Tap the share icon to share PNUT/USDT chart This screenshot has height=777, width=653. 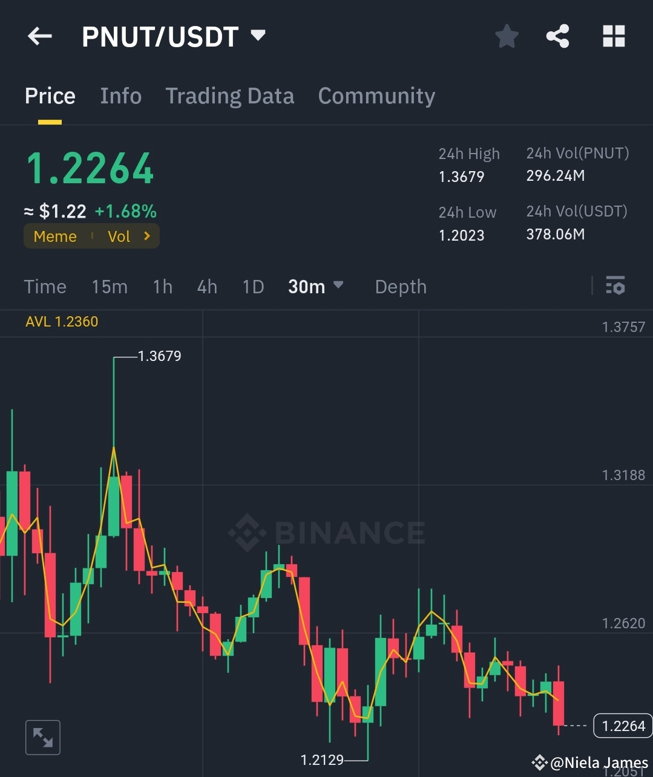557,36
